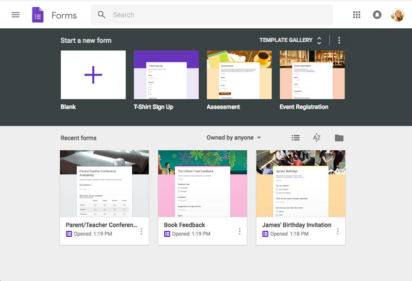Switch to list view of forms

tap(296, 137)
